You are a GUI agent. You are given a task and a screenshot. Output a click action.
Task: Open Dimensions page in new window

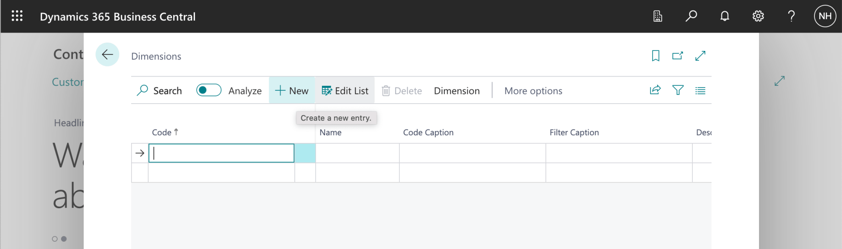[677, 56]
